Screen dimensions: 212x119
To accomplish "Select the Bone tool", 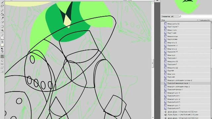I will (x=2, y=10).
